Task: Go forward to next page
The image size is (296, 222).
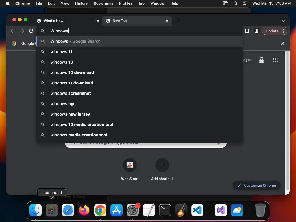Action: [22, 31]
